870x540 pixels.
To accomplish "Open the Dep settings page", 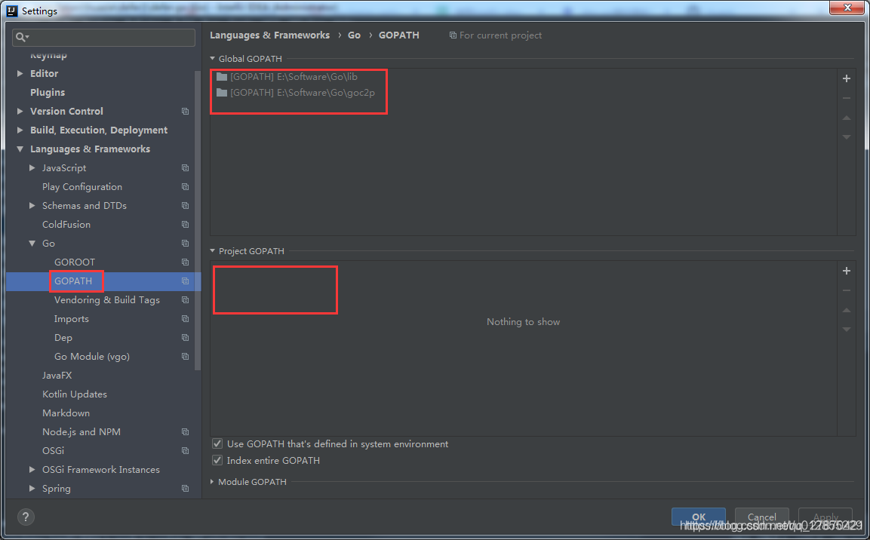I will (x=63, y=338).
